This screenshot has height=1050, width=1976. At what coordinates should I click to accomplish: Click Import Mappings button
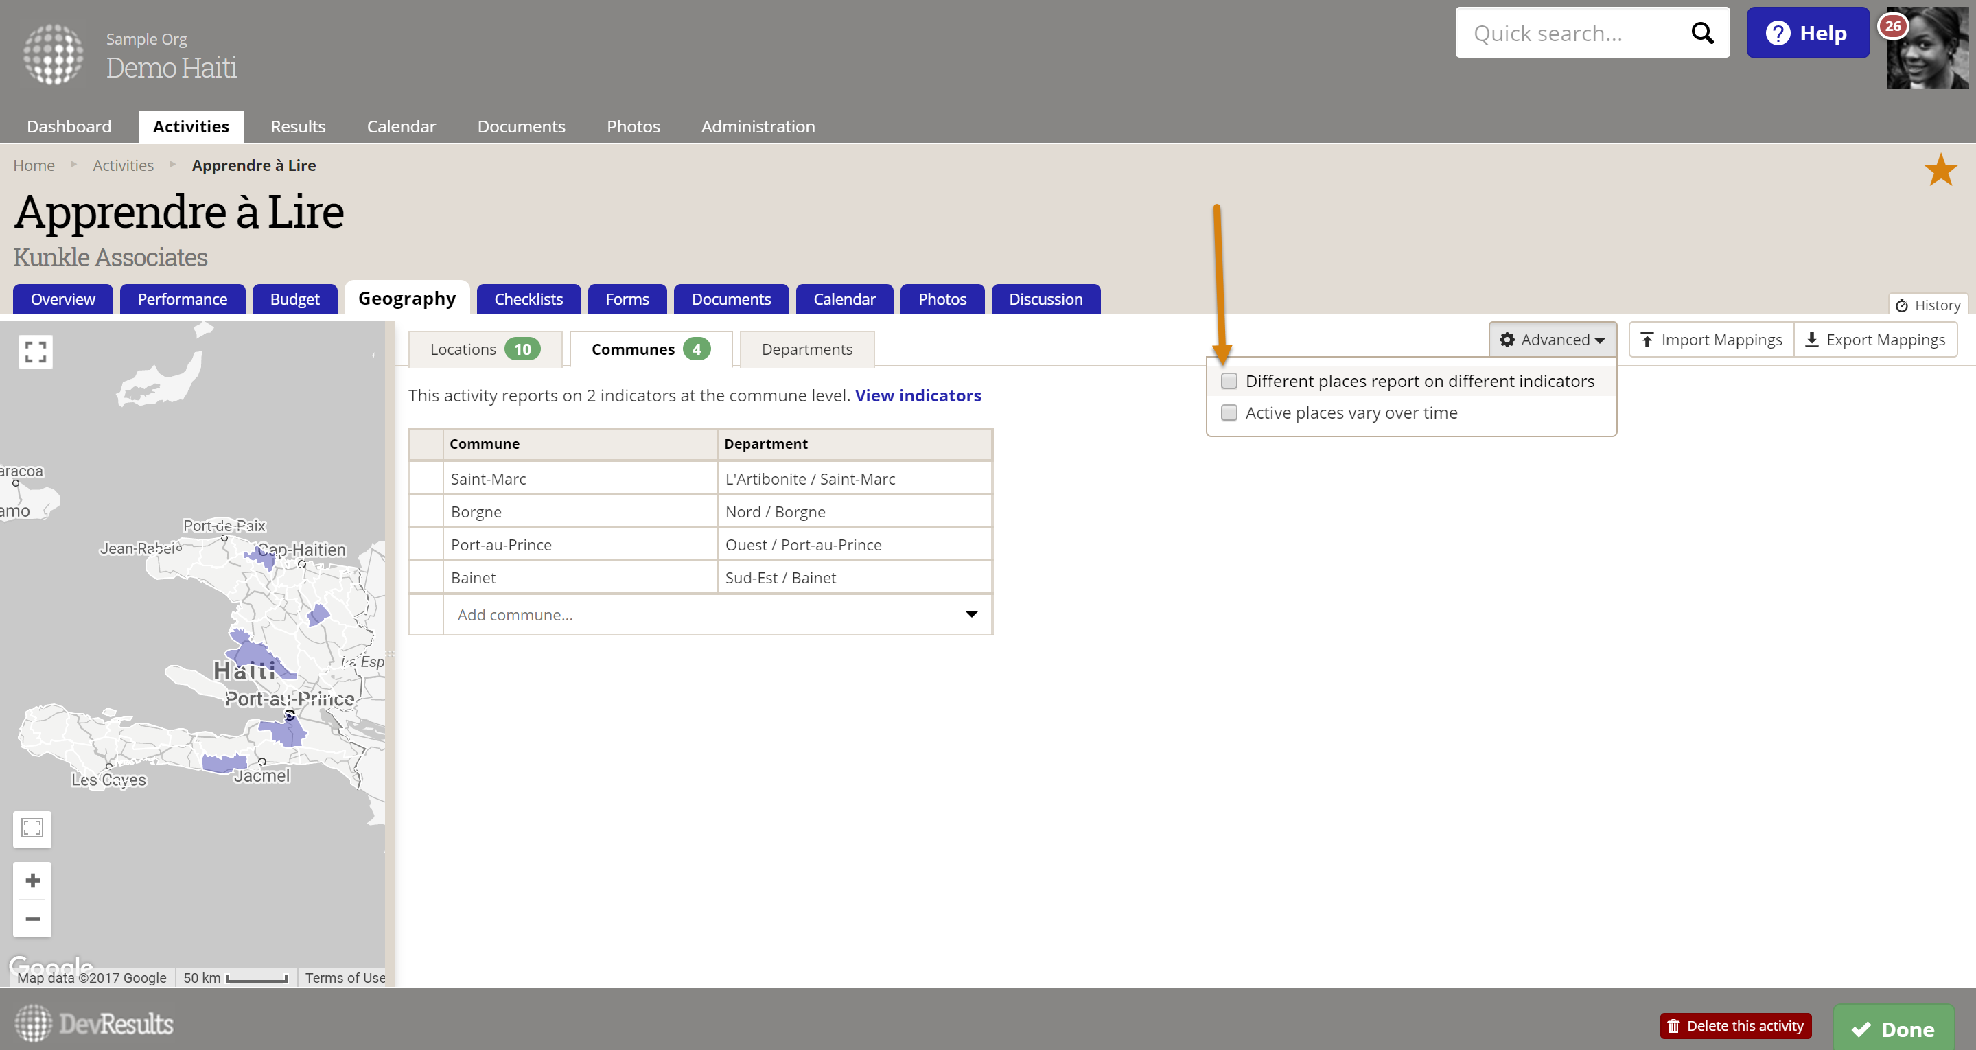[1710, 340]
